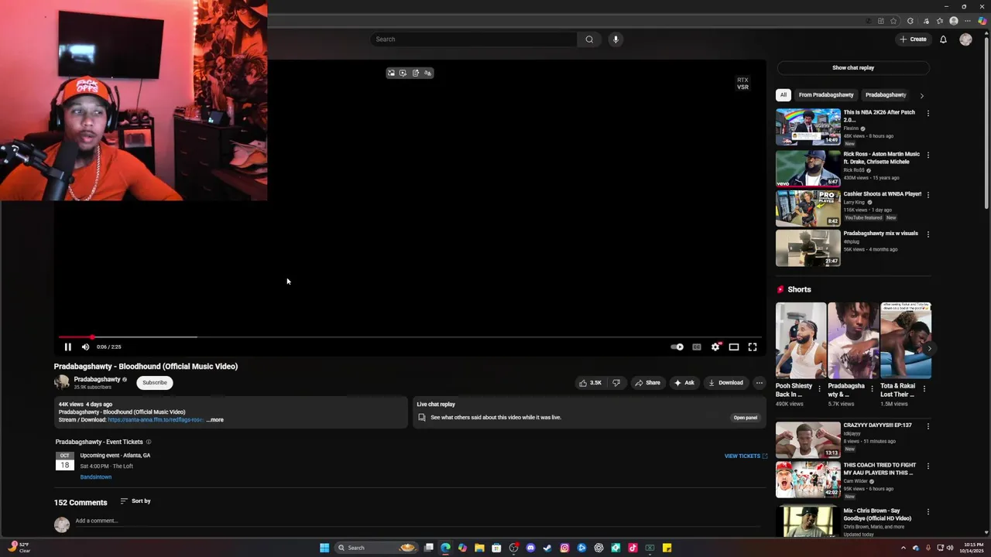The image size is (991, 557).
Task: Click the translate icon in overlay toolbar
Action: 427,73
